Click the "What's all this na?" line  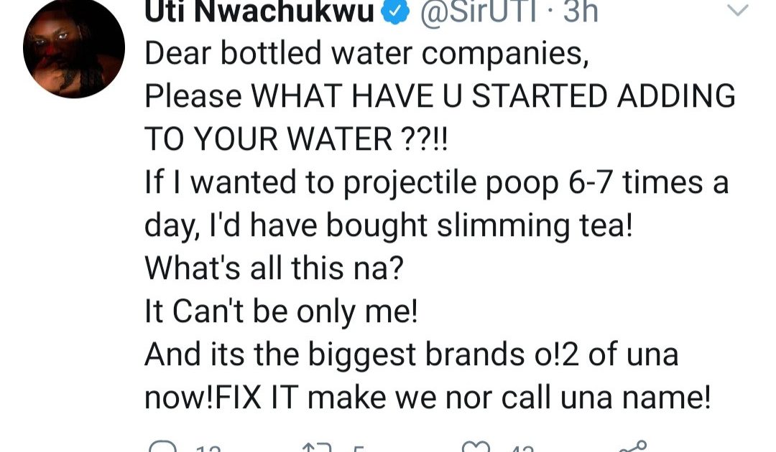(274, 268)
